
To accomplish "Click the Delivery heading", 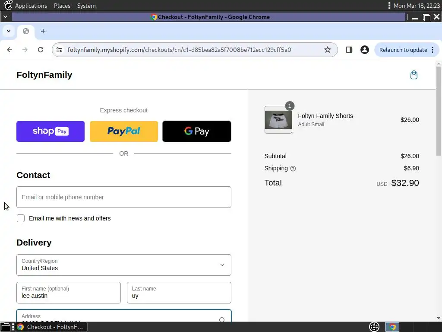I will click(x=34, y=243).
